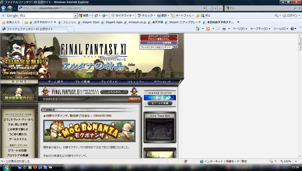
Task: Open Sleipnir にアップグレード favorites link
Action: pyautogui.click(x=183, y=22)
